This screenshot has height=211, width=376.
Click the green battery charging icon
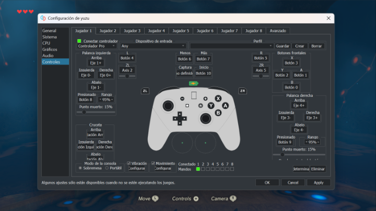193,83
